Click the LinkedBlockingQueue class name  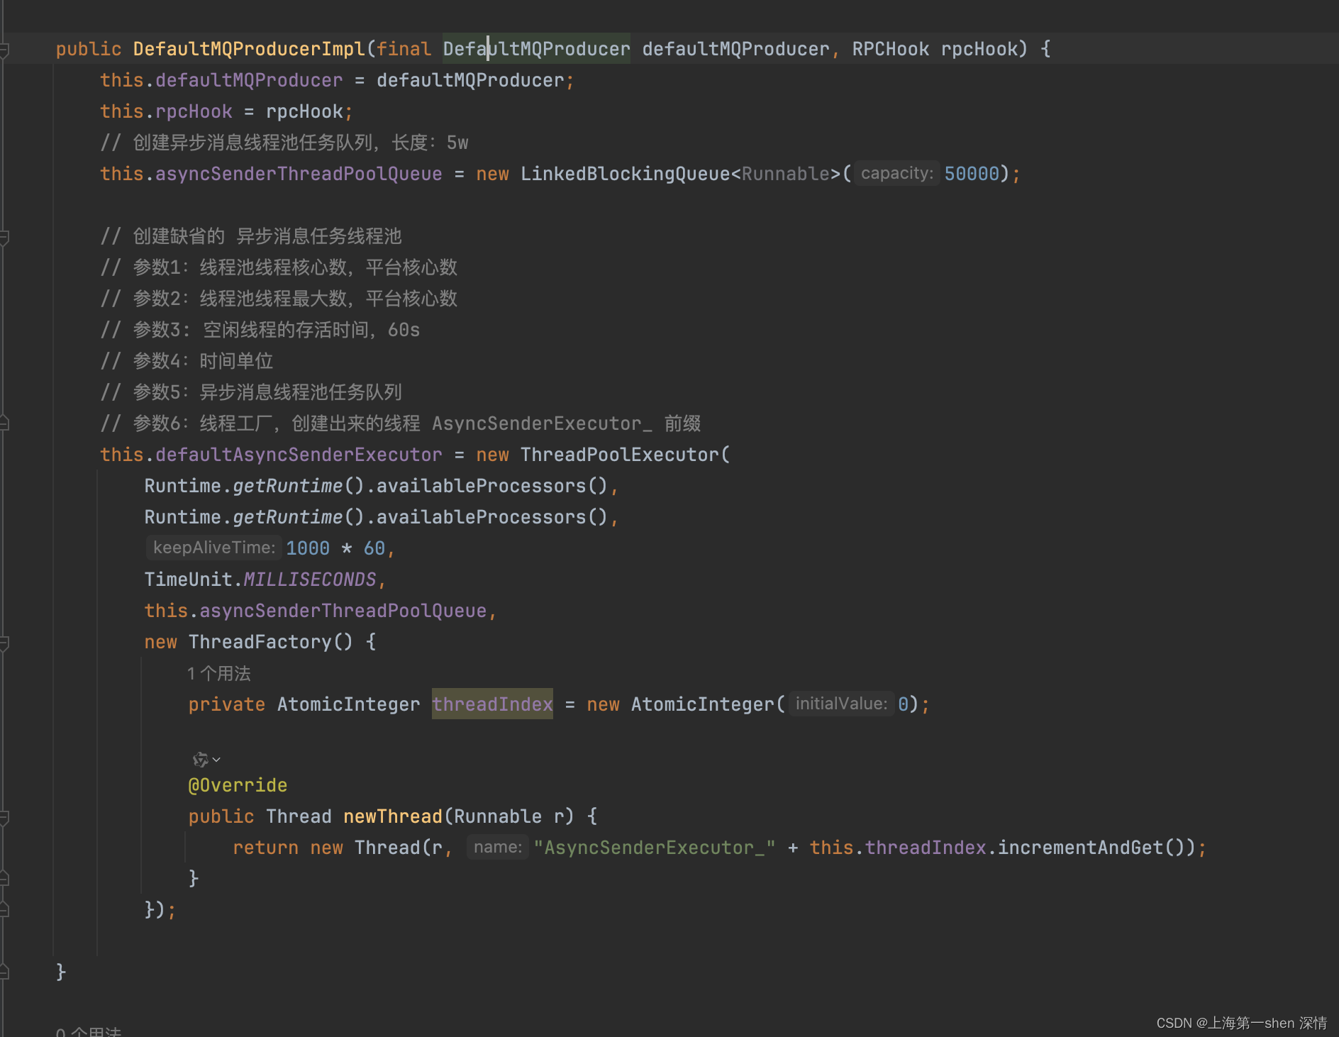click(626, 174)
